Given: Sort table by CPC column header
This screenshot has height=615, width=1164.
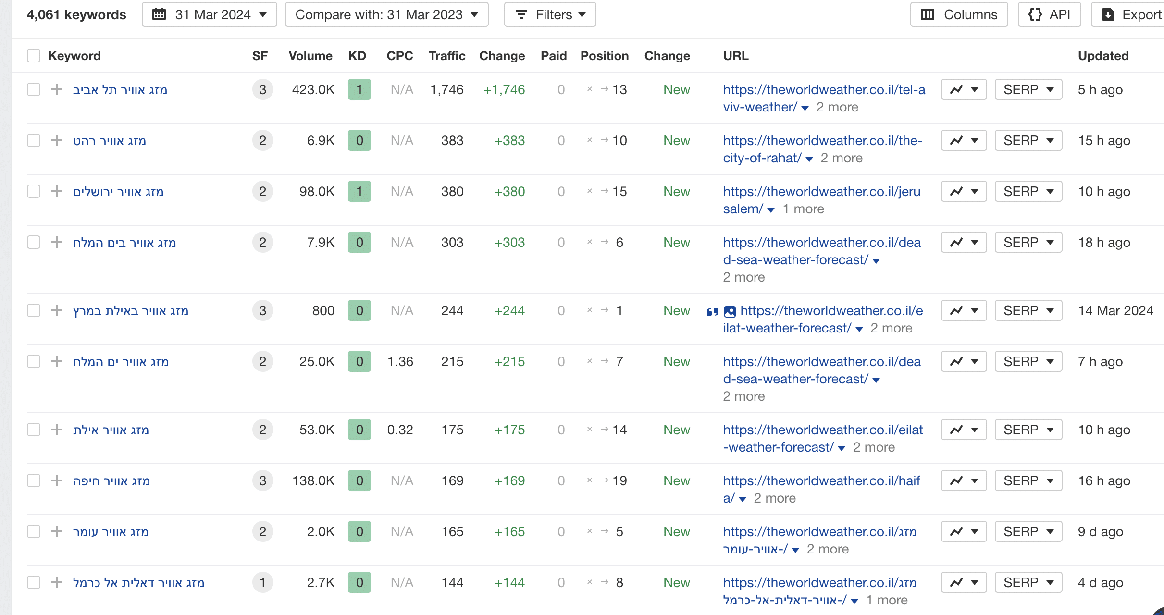Looking at the screenshot, I should point(400,56).
